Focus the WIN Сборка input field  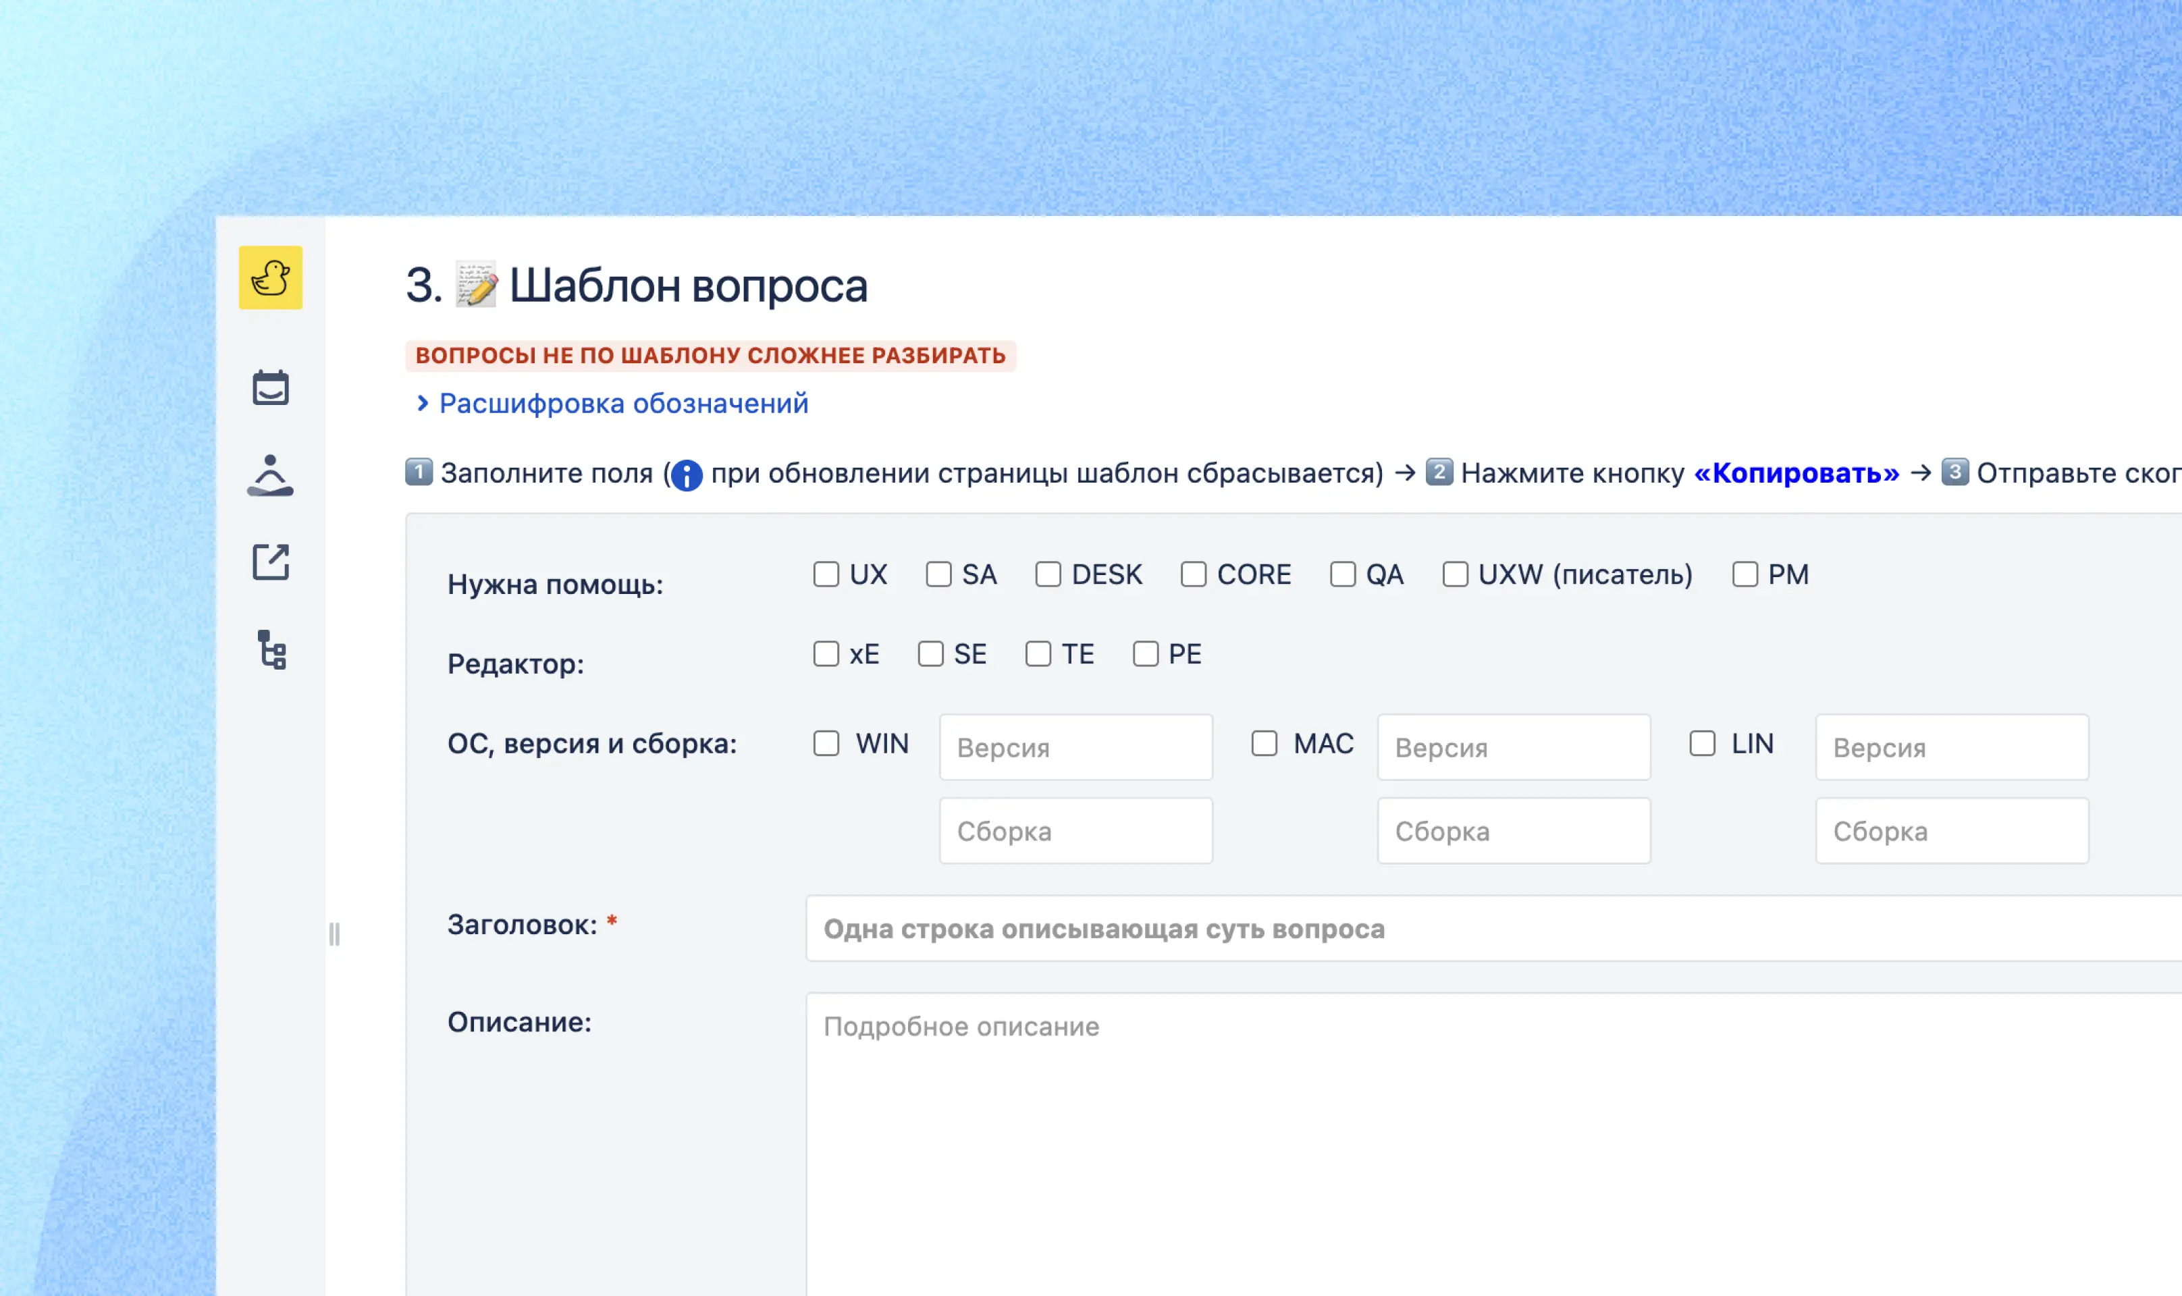click(x=1076, y=832)
